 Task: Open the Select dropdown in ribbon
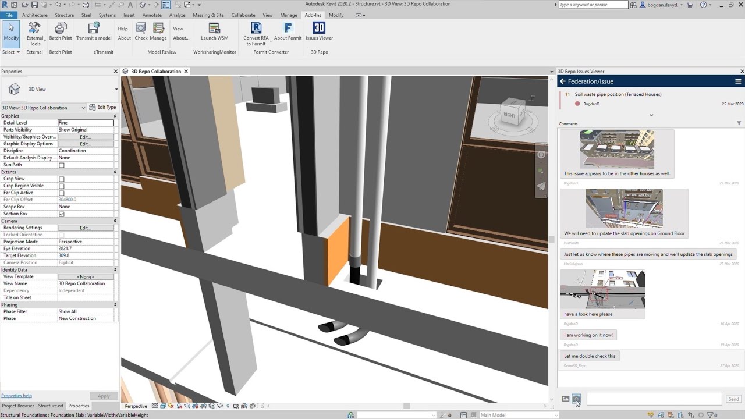pyautogui.click(x=11, y=52)
